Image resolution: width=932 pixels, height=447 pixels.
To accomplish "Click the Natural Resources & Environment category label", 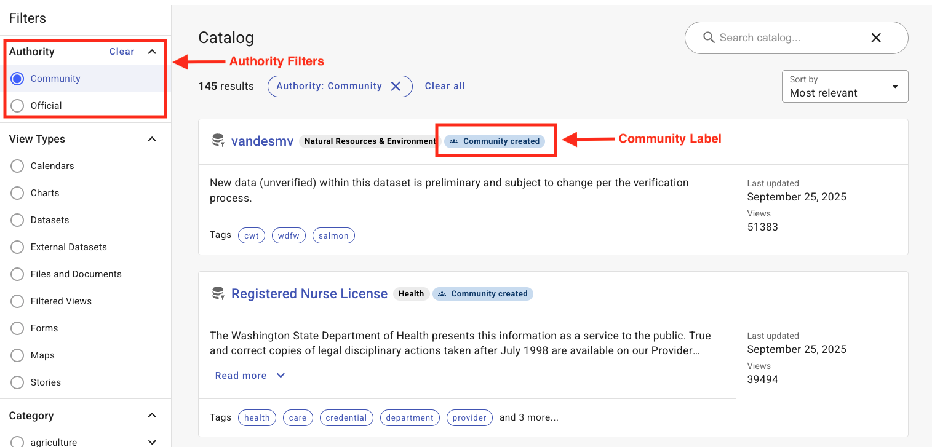I will point(370,141).
